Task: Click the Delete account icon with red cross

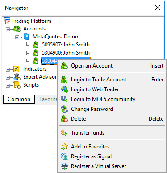Action: point(64,119)
